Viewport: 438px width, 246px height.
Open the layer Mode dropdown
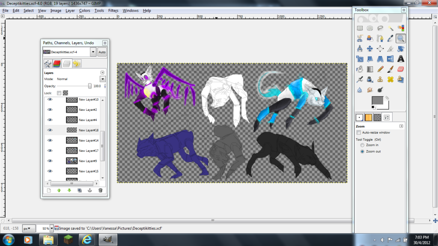click(103, 79)
